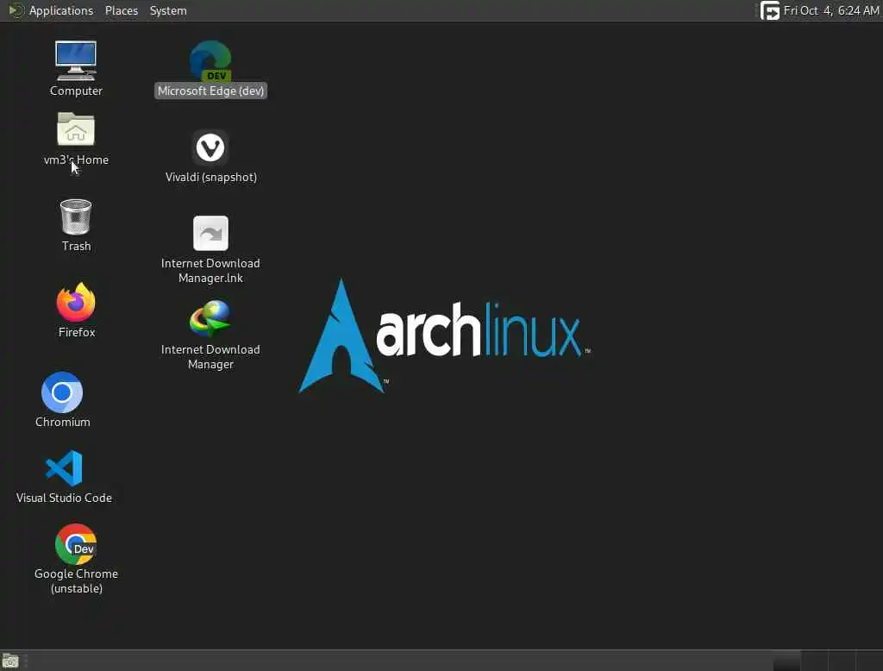
Task: Open the System menu
Action: click(168, 10)
